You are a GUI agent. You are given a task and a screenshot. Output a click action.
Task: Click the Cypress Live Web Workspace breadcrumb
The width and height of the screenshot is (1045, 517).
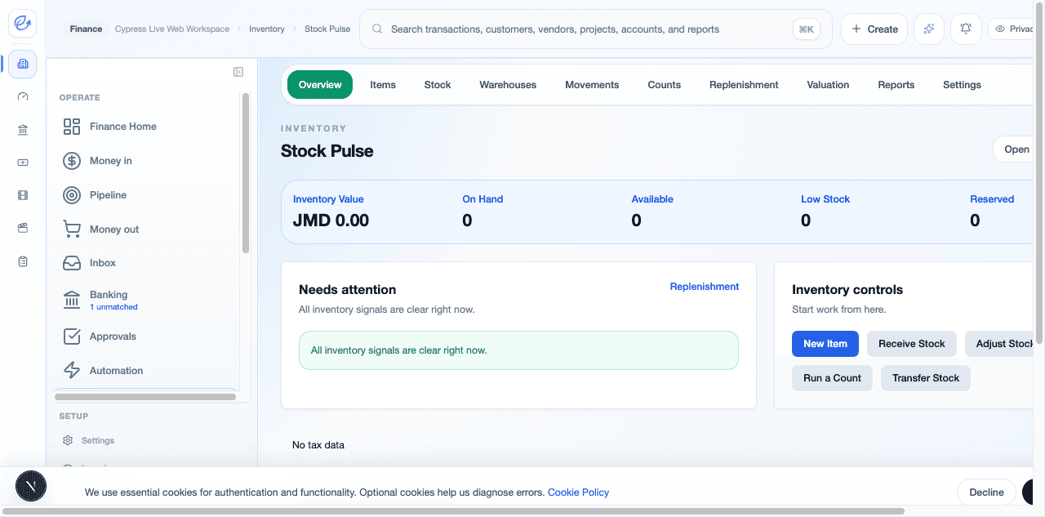click(x=172, y=29)
